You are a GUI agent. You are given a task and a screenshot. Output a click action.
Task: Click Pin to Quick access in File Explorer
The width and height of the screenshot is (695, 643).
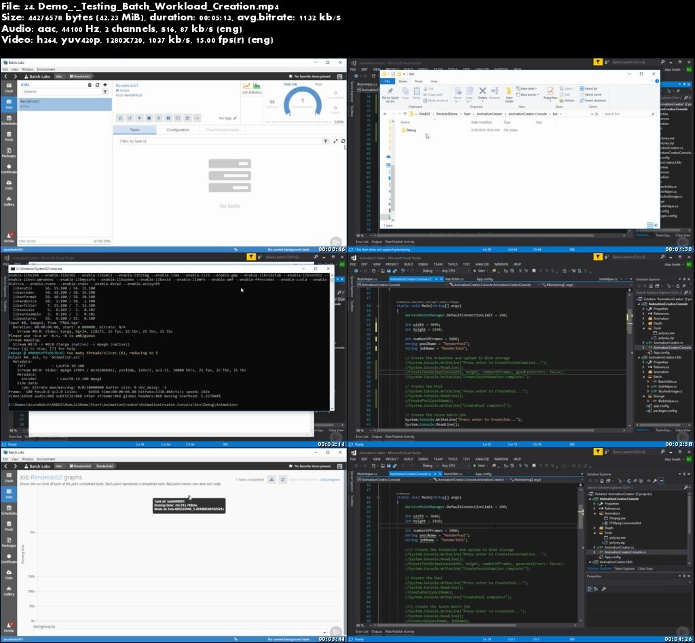click(x=390, y=95)
